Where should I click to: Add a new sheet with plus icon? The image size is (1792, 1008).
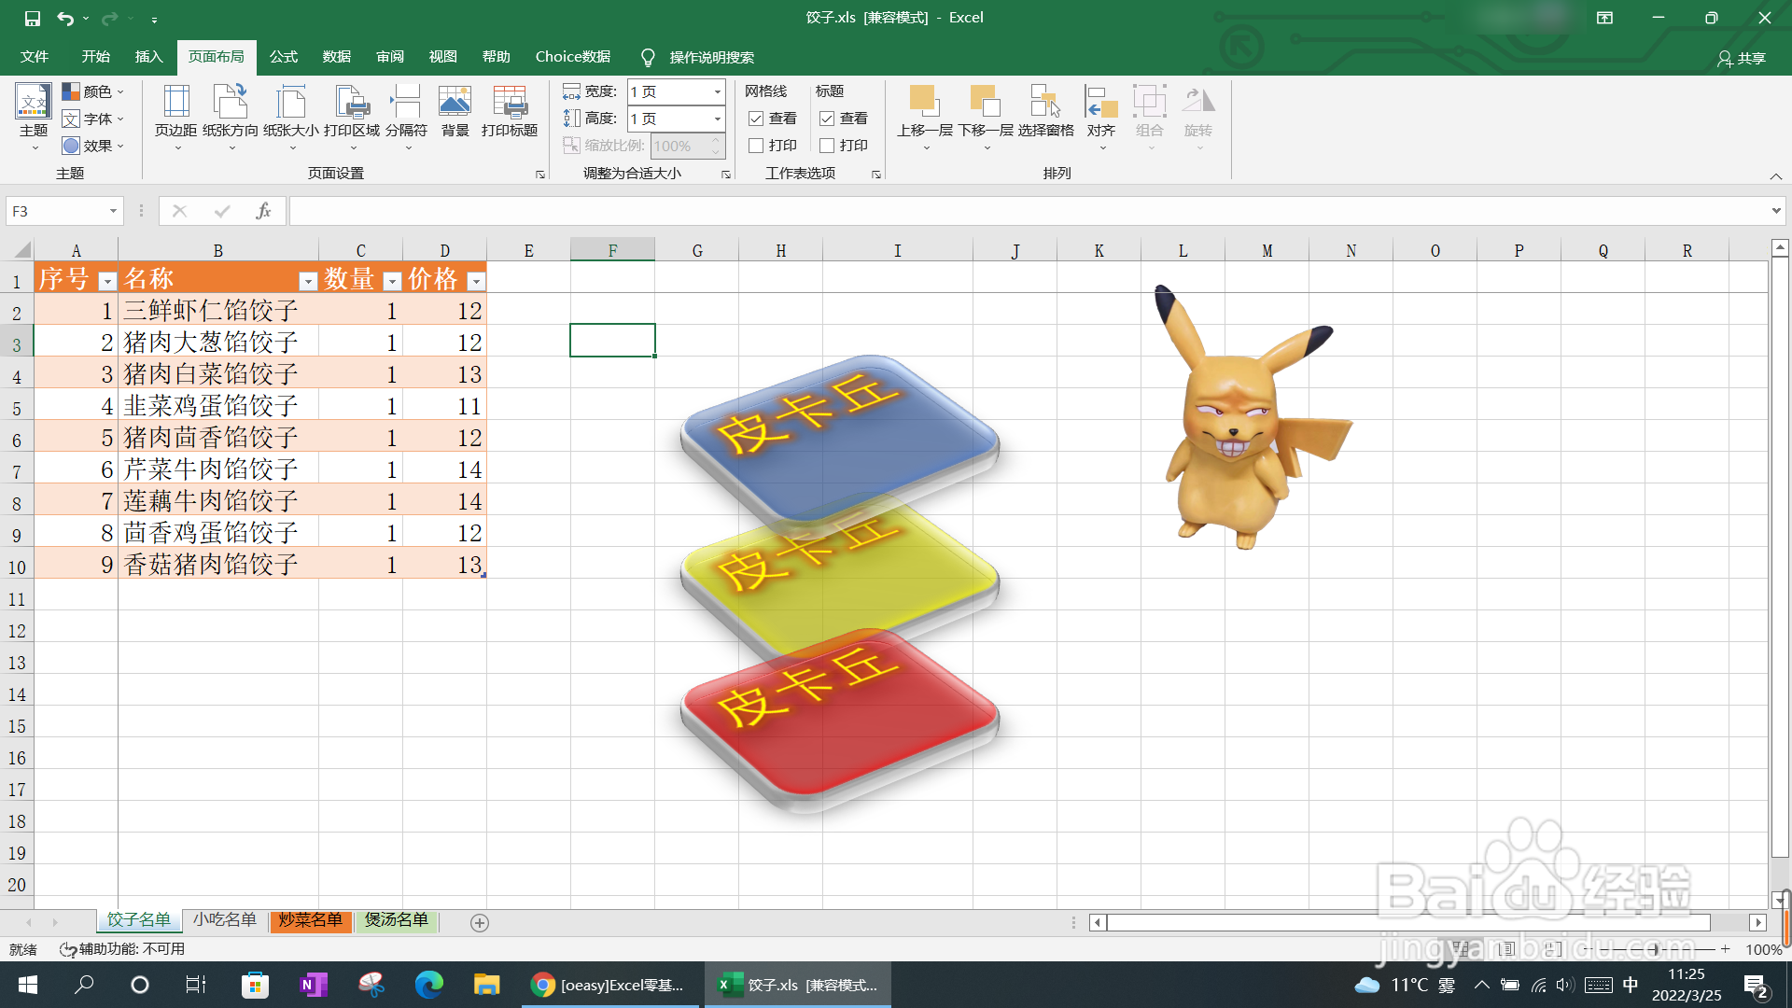pos(480,922)
